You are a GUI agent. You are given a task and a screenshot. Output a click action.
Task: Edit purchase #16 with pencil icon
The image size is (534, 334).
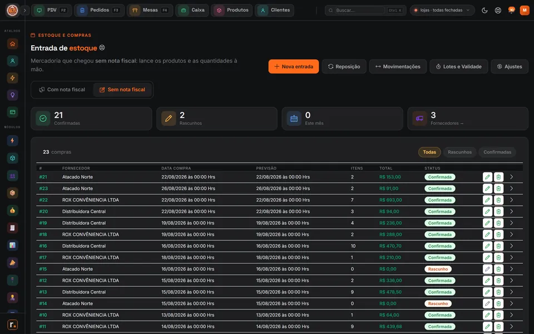487,246
